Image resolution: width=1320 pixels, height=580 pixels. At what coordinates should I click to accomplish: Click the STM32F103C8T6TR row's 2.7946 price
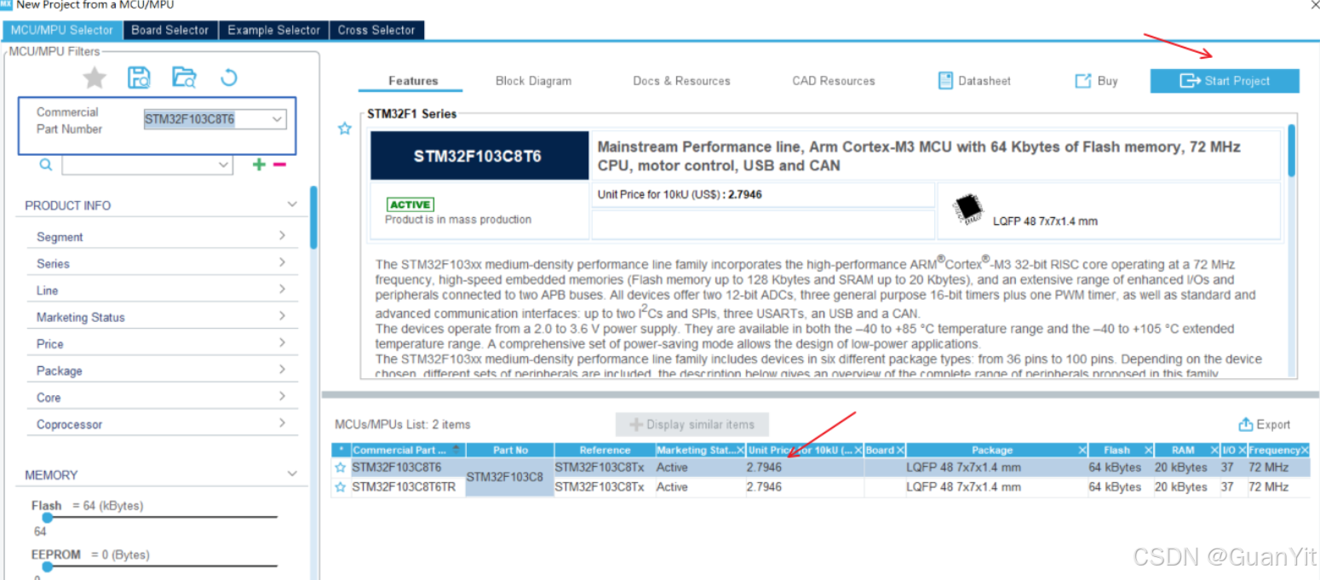point(764,487)
